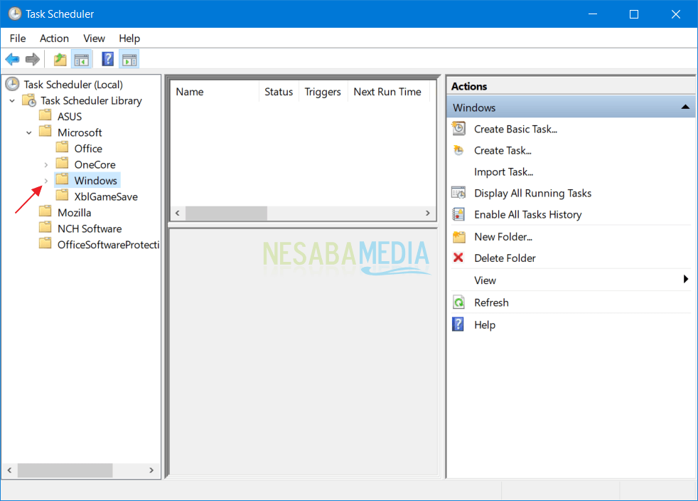The image size is (698, 501).
Task: Click the red X Delete Folder icon
Action: 458,258
